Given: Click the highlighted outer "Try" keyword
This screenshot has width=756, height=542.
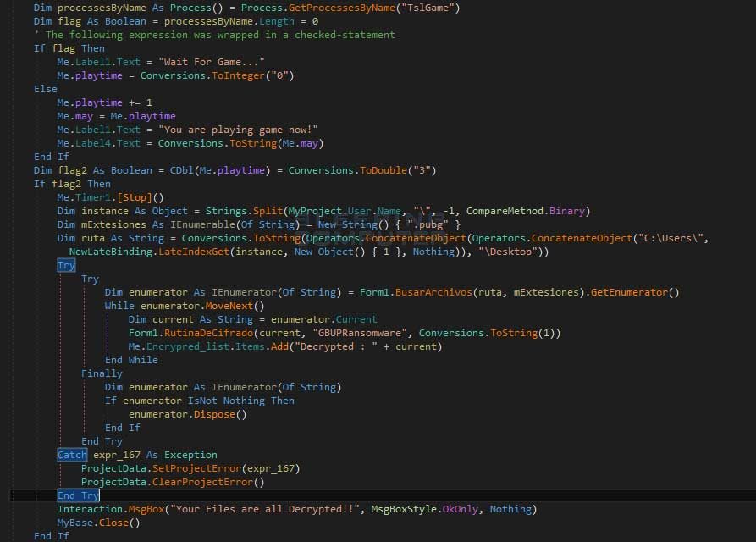Looking at the screenshot, I should point(66,265).
